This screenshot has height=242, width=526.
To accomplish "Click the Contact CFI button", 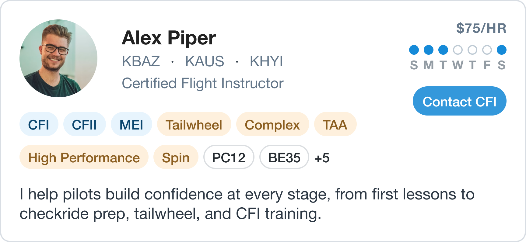I will pyautogui.click(x=459, y=101).
